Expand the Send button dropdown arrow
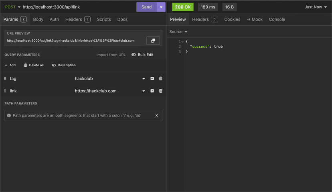Viewport: 332px width, 192px height. [x=161, y=7]
